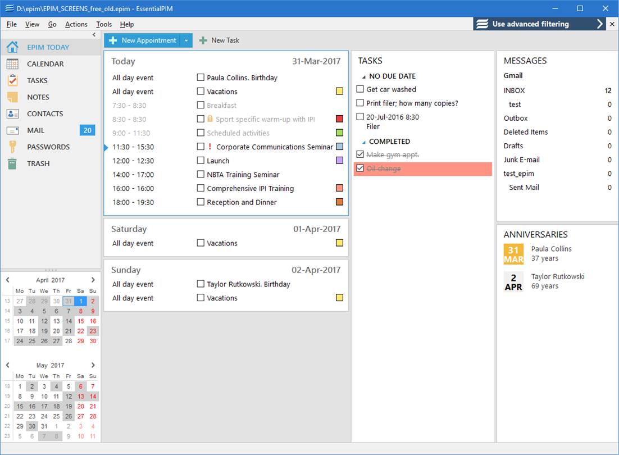
Task: Open the Notes module icon
Action: point(12,97)
